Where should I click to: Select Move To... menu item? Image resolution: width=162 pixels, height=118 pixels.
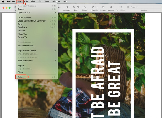click(x=37, y=34)
